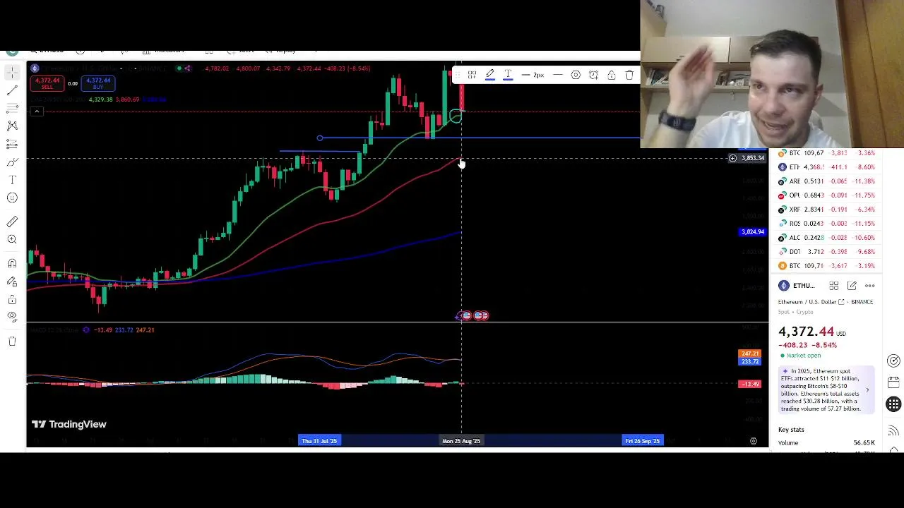Delete the selected drawing with the trash icon
Screen dimensions: 904x508
point(629,75)
